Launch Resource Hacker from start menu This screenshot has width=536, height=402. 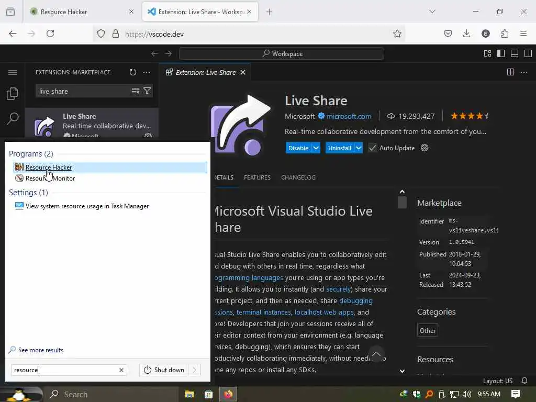(x=110, y=167)
